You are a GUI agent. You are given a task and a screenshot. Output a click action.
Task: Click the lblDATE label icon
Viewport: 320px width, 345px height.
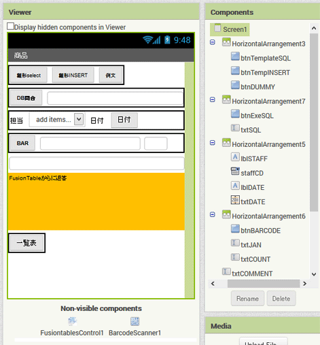(235, 186)
